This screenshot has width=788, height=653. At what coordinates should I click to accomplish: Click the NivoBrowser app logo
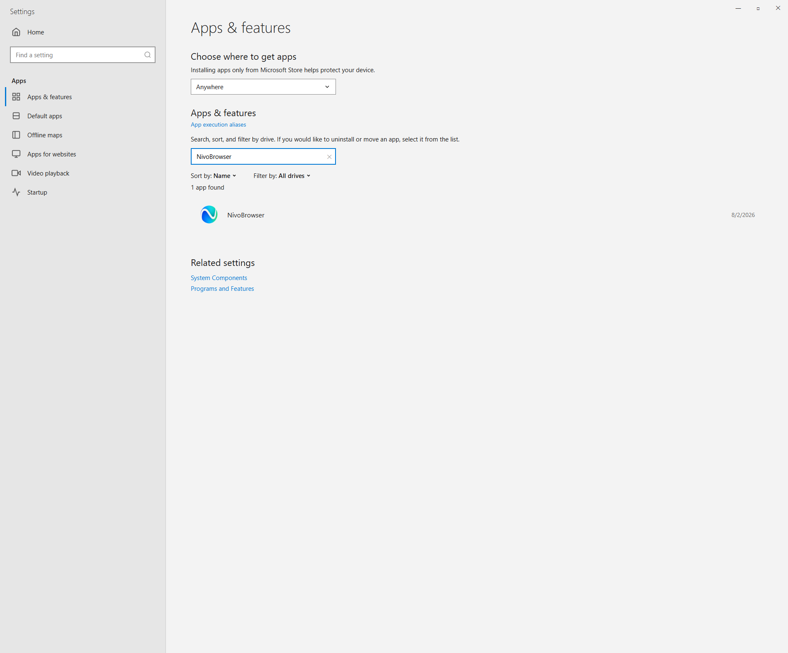point(209,214)
